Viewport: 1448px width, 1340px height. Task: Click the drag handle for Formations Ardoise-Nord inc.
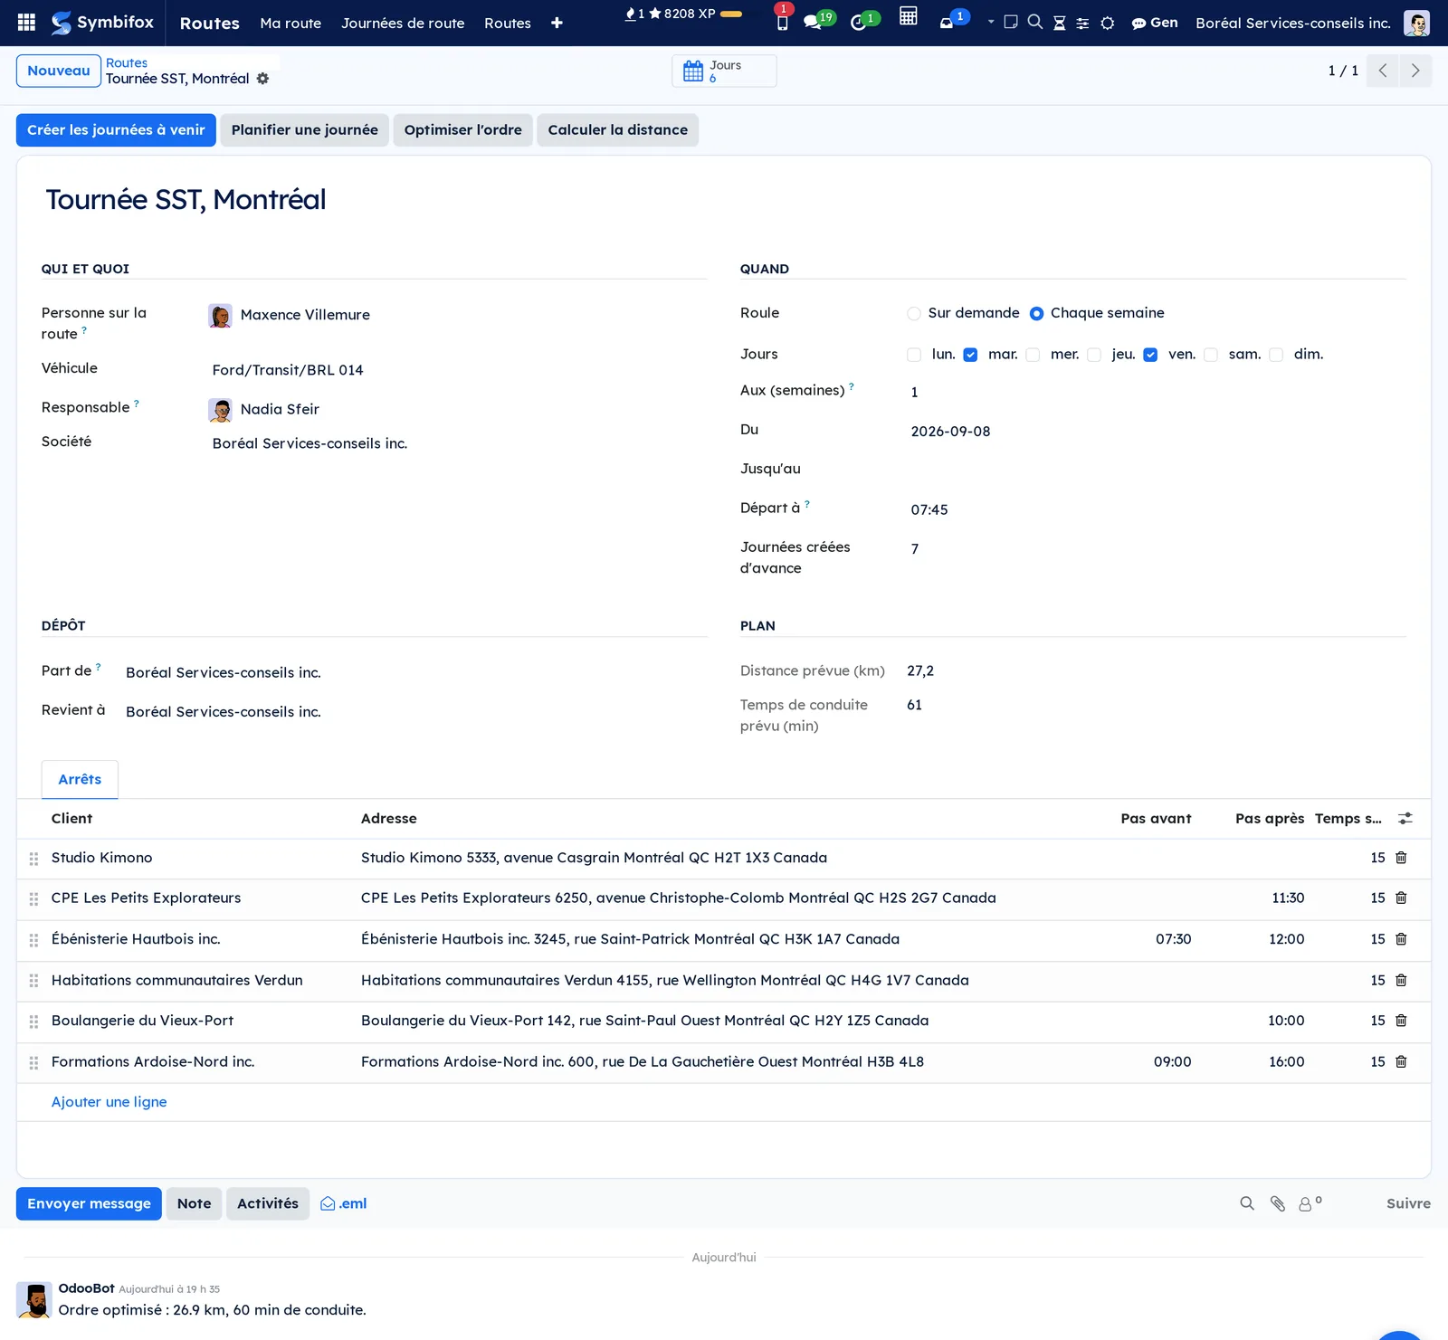click(33, 1062)
